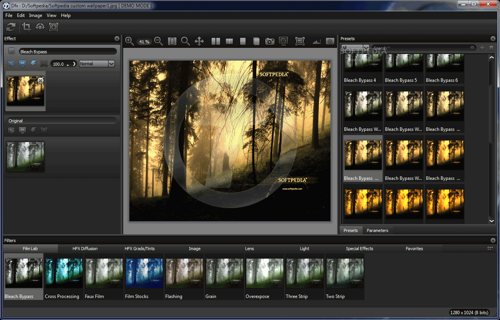Viewport: 500px width, 320px height.
Task: Enable horizontal split comparison view
Action: click(243, 41)
